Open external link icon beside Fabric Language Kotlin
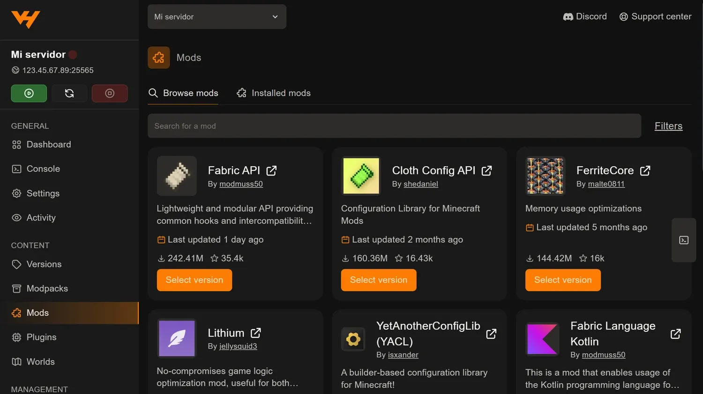This screenshot has width=703, height=394. click(675, 334)
